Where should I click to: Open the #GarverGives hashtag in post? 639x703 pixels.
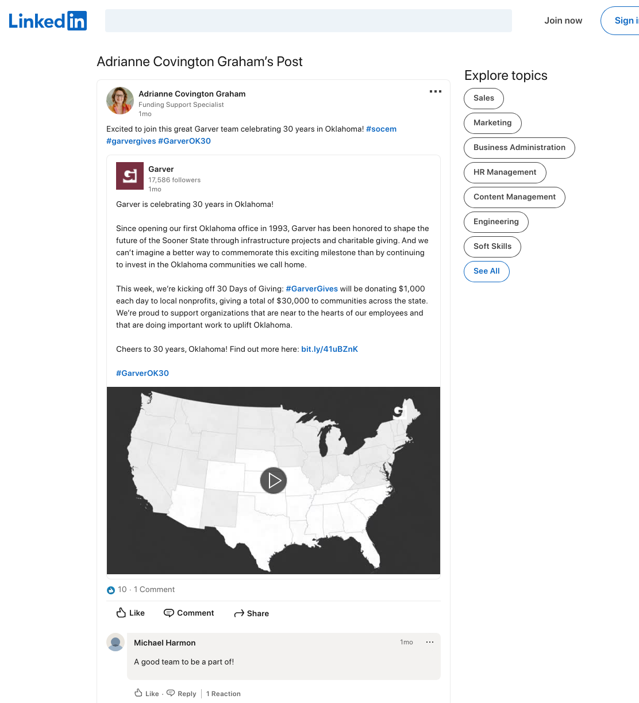pos(312,289)
